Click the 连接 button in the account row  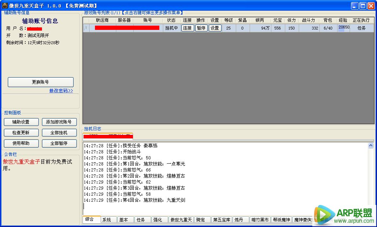187,28
